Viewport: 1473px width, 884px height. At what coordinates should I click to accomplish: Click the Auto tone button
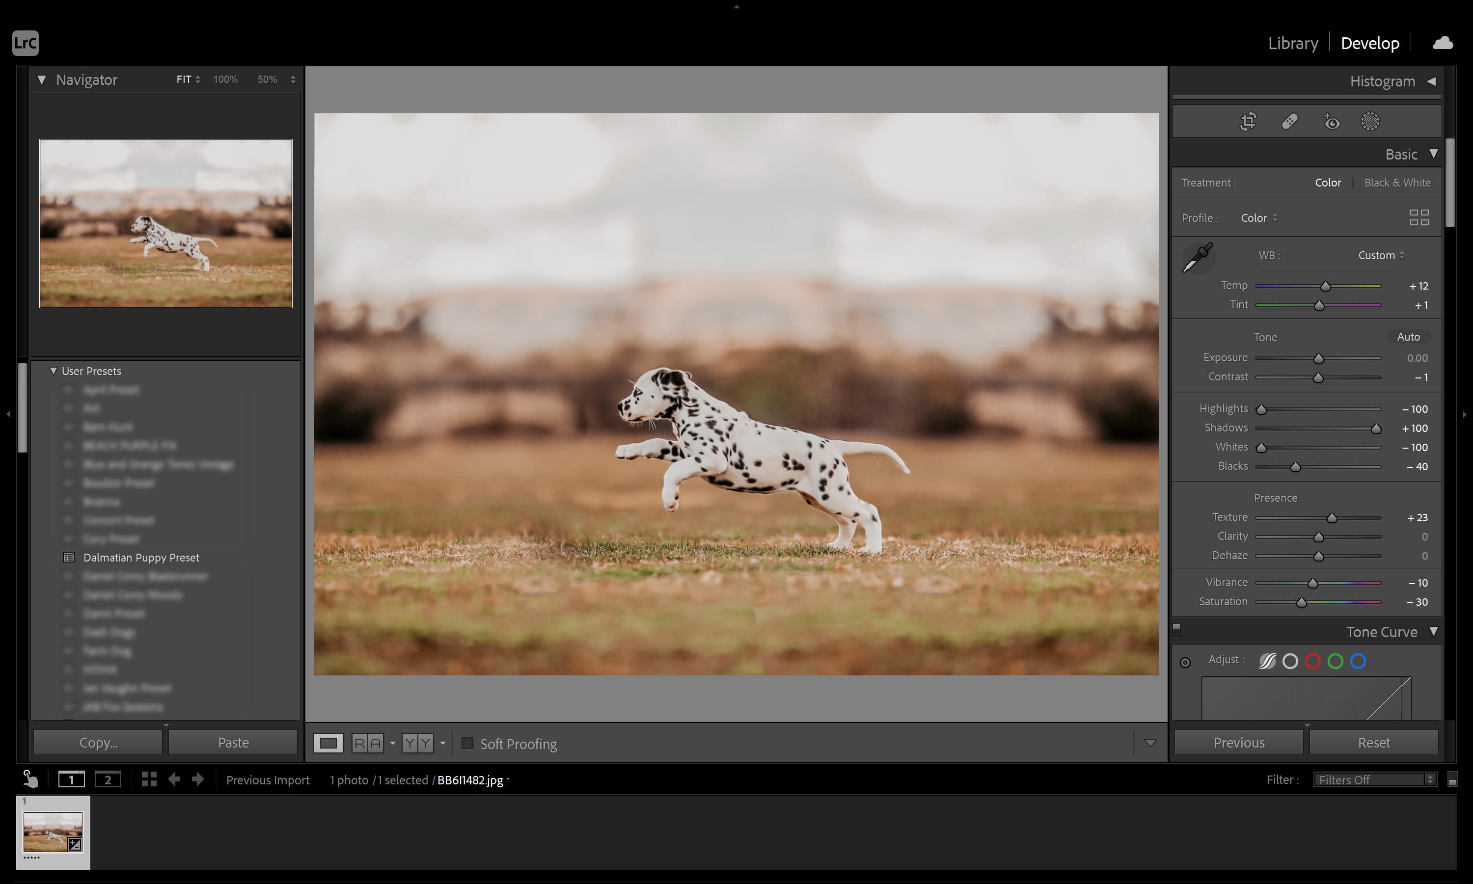pyautogui.click(x=1408, y=337)
